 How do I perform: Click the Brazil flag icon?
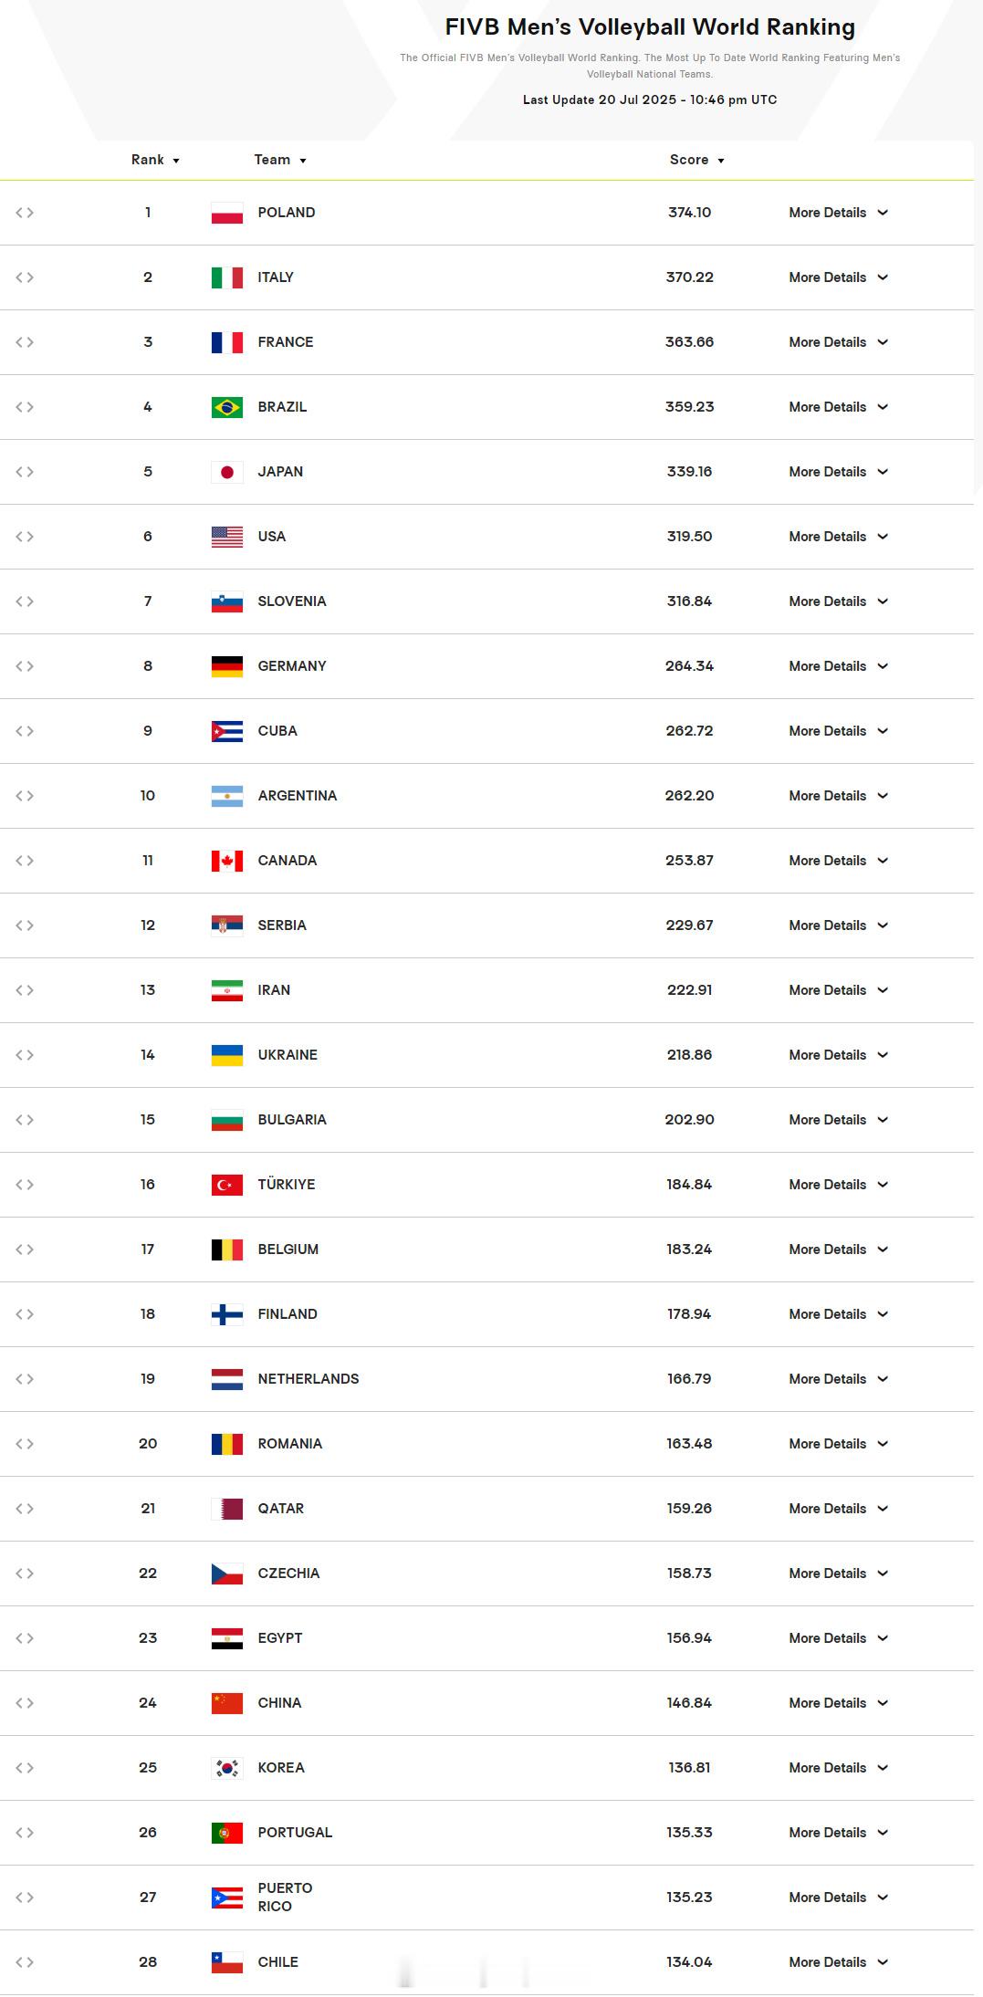point(227,407)
